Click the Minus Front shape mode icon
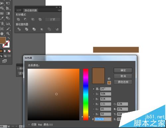This screenshot has width=166, height=128. click(25, 19)
